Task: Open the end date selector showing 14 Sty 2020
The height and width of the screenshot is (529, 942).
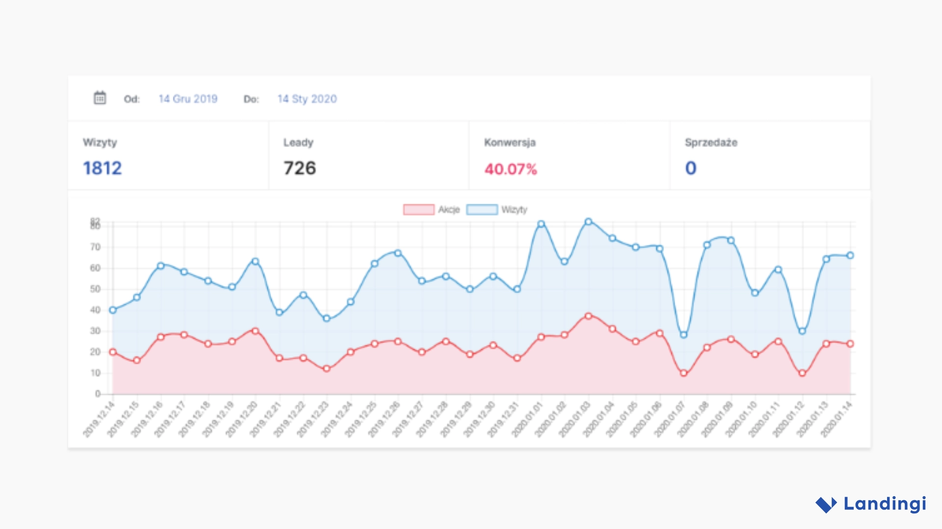Action: point(307,99)
